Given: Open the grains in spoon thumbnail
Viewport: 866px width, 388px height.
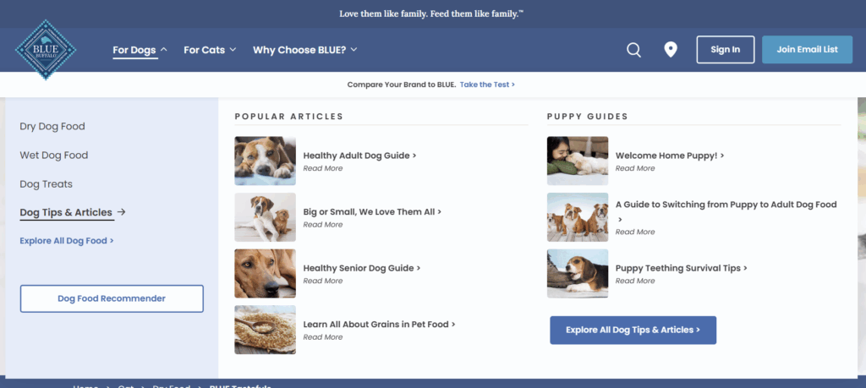Looking at the screenshot, I should 265,330.
